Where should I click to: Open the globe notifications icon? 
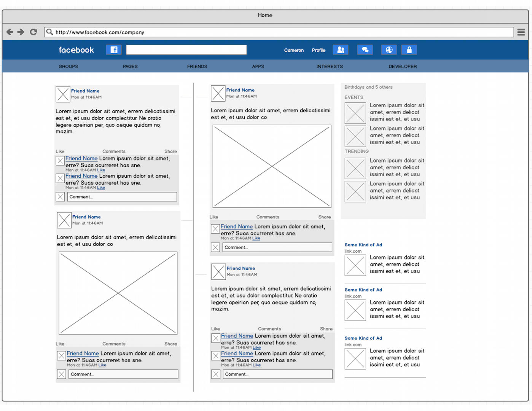tap(389, 50)
